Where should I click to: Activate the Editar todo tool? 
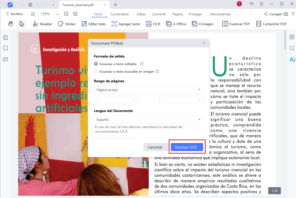pyautogui.click(x=94, y=24)
